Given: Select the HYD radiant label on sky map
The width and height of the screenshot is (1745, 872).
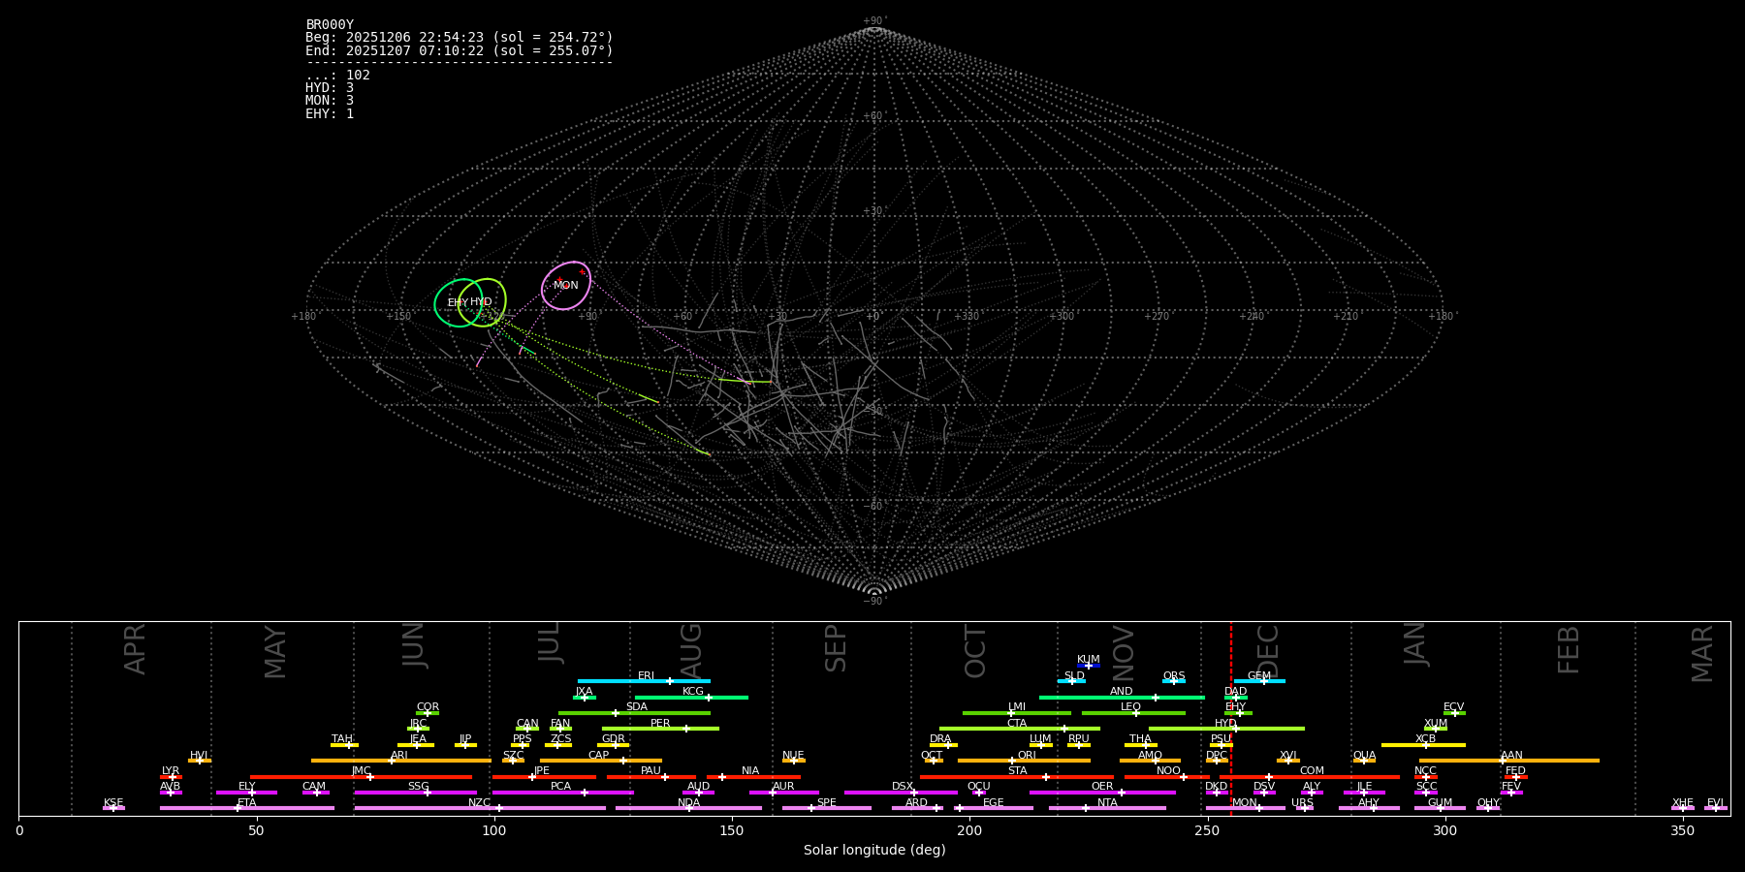Looking at the screenshot, I should click(x=481, y=302).
